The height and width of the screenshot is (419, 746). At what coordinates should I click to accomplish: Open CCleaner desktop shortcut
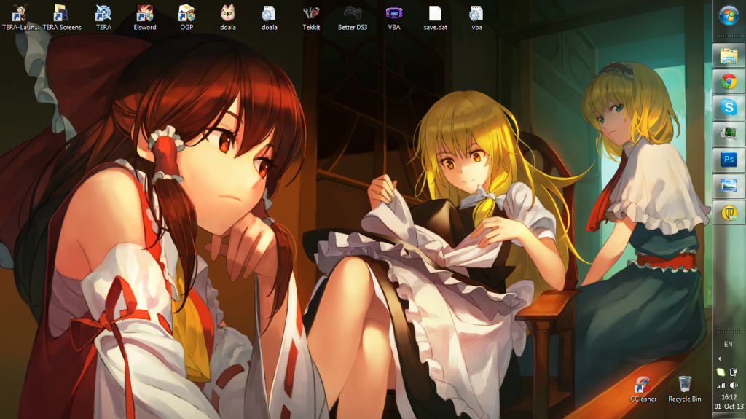tap(643, 385)
